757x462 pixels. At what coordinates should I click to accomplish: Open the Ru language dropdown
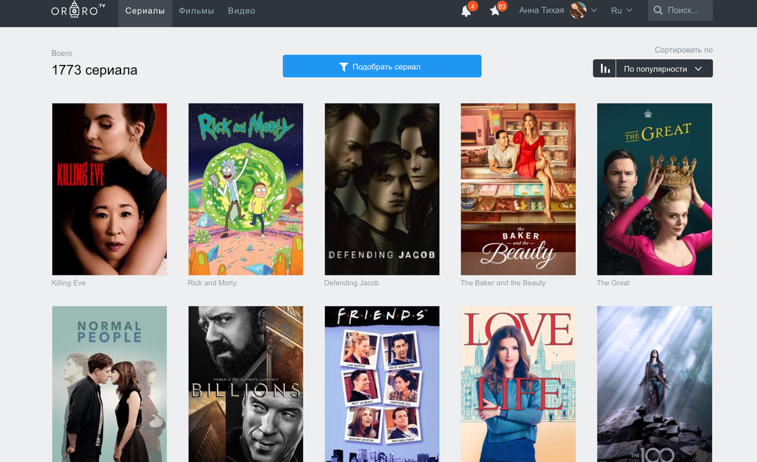621,11
